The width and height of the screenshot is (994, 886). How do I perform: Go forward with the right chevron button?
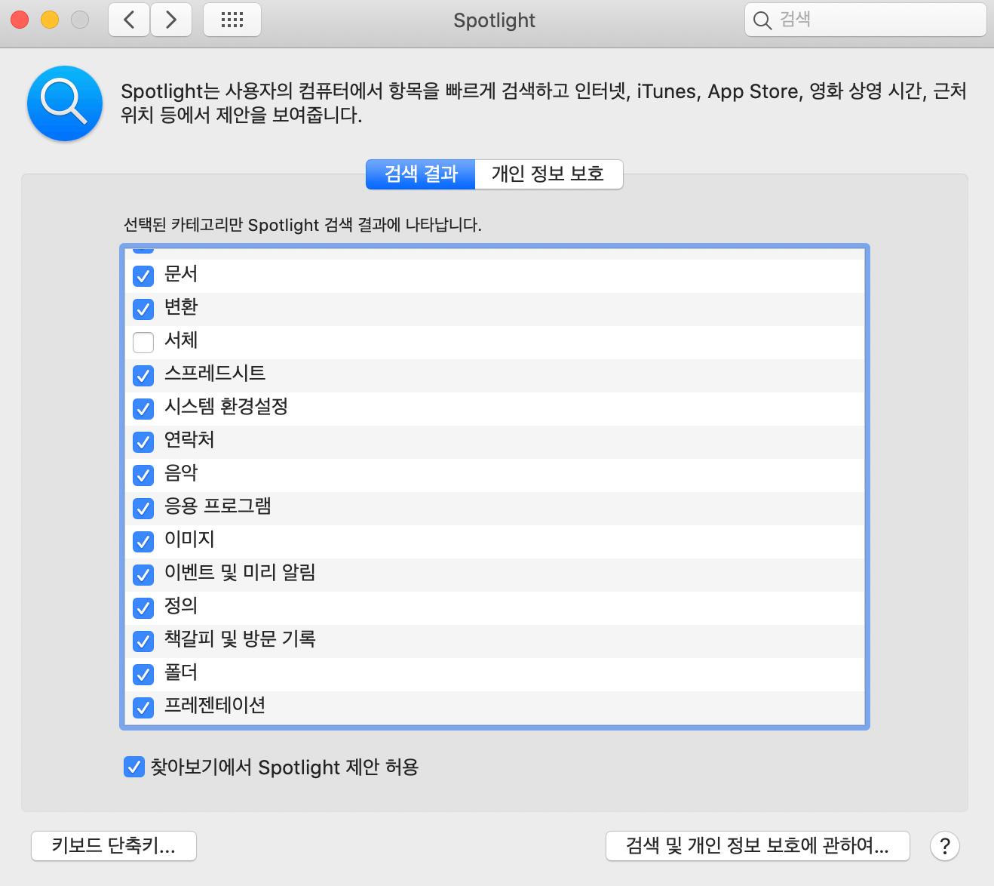point(171,20)
